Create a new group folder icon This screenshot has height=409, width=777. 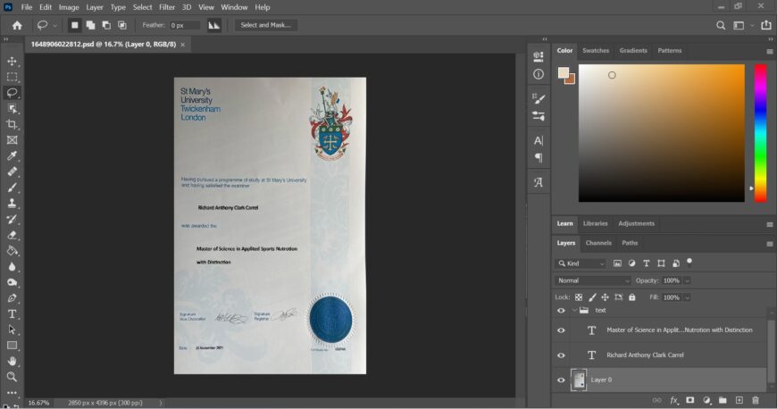point(723,400)
